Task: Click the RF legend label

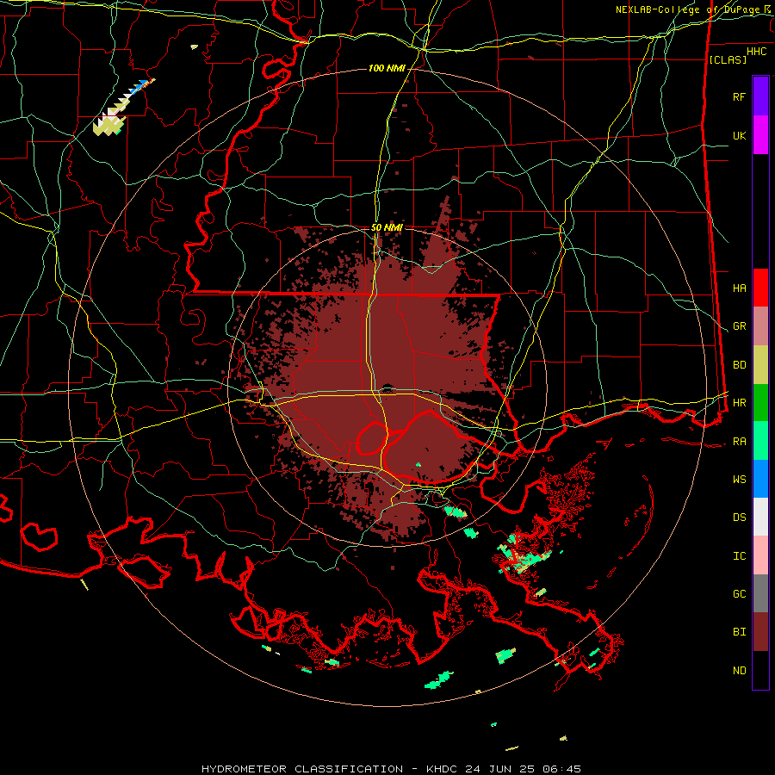Action: [x=739, y=96]
